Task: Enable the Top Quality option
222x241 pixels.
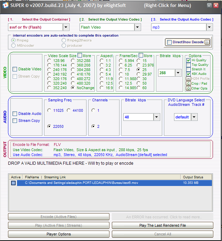Action: (x=188, y=65)
